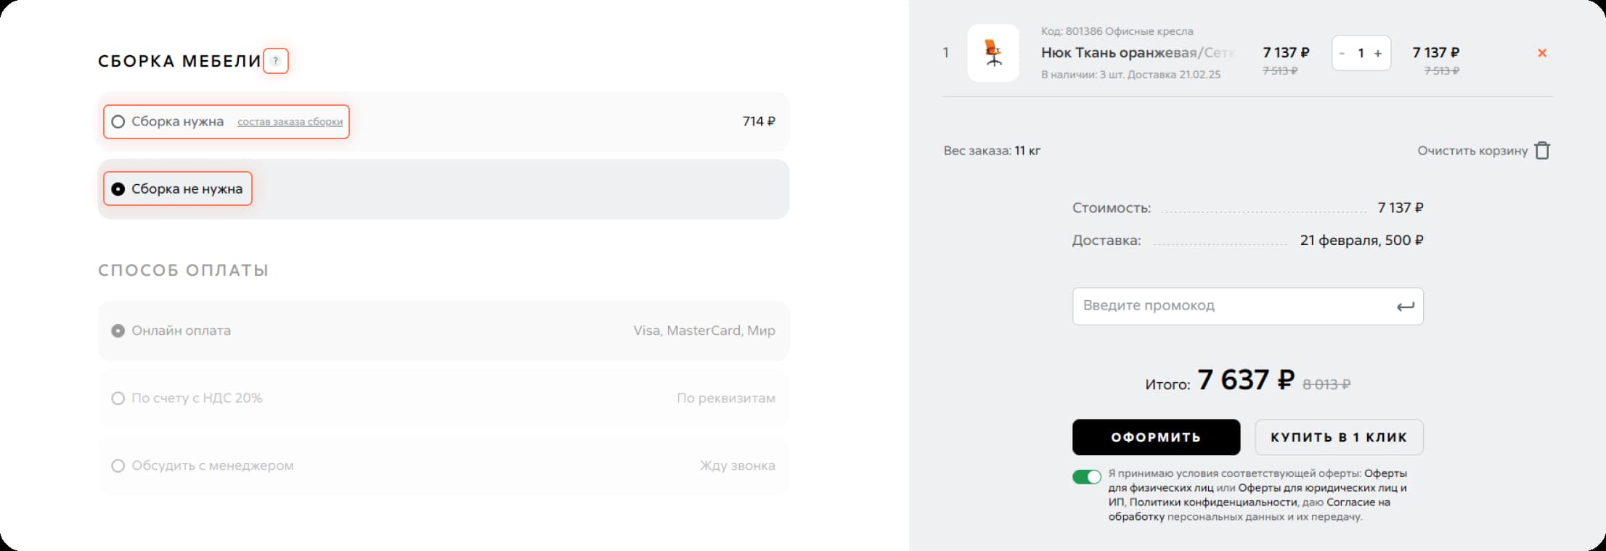Screen dimensions: 1606x551
Task: Toggle the offer terms acceptance switch
Action: tap(1086, 477)
